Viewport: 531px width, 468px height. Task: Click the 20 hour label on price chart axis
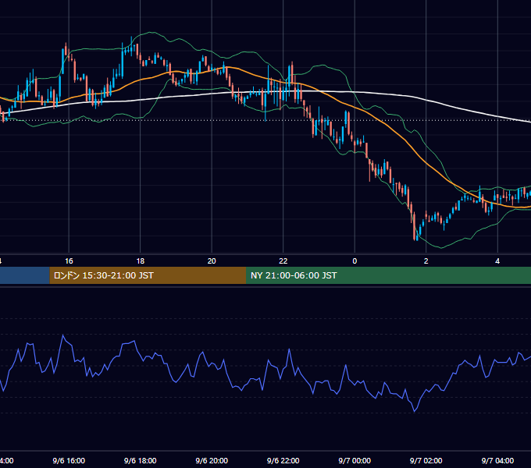(x=212, y=261)
